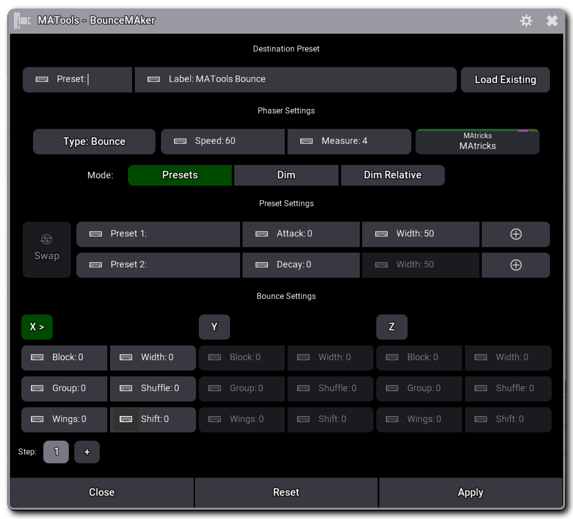
Task: Click the Apply button
Action: [471, 493]
